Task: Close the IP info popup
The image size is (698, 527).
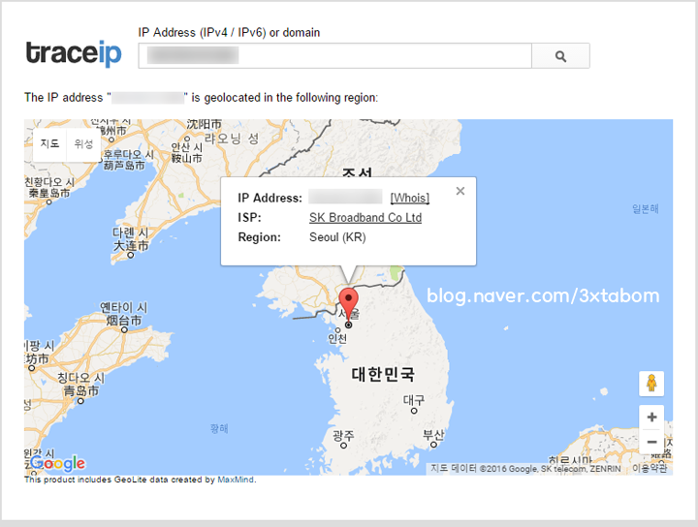Action: [x=460, y=191]
